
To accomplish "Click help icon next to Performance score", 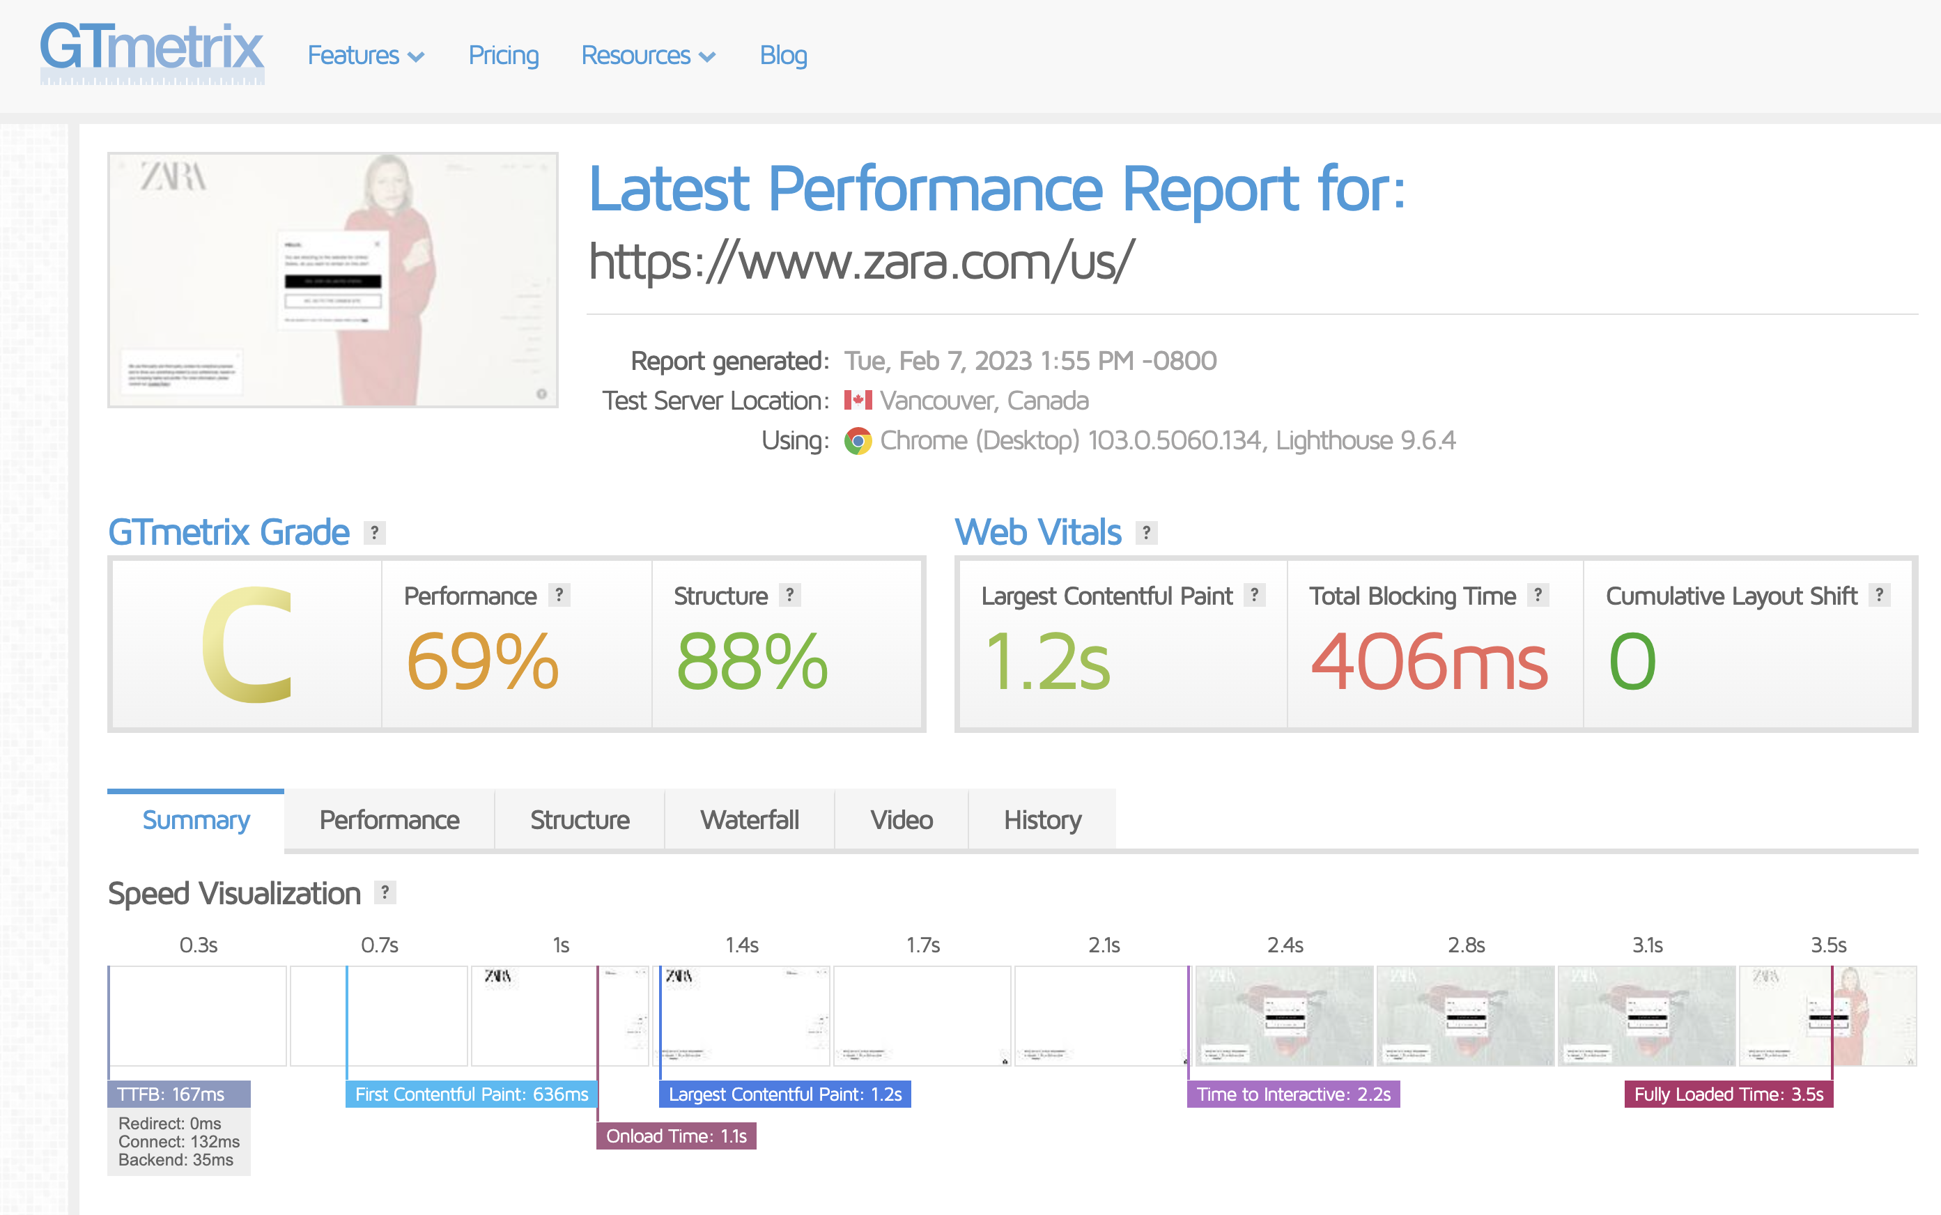I will tap(559, 596).
